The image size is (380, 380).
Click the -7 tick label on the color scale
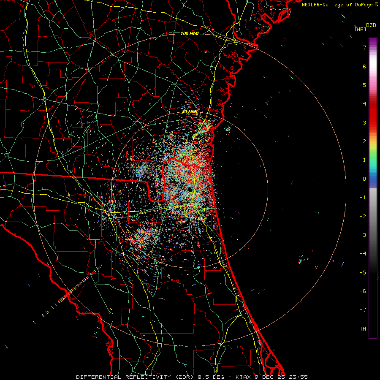click(x=363, y=310)
